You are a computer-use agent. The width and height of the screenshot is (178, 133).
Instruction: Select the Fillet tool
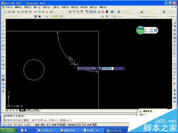click(175, 79)
